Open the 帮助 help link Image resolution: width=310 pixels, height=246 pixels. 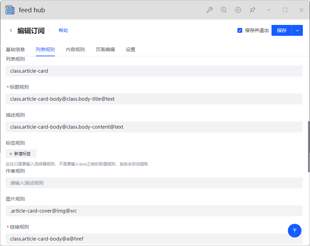(x=63, y=30)
